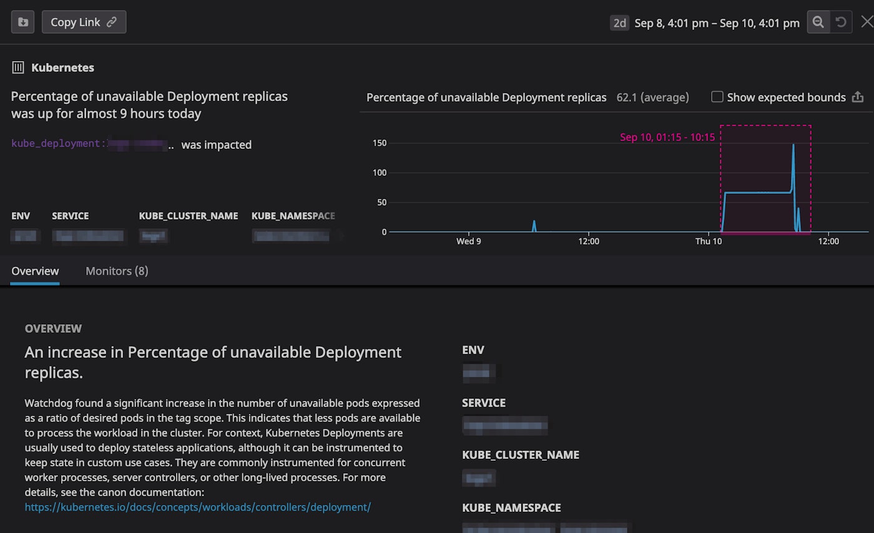Enable the Show expected bounds checkbox
The image size is (874, 533).
tap(717, 97)
